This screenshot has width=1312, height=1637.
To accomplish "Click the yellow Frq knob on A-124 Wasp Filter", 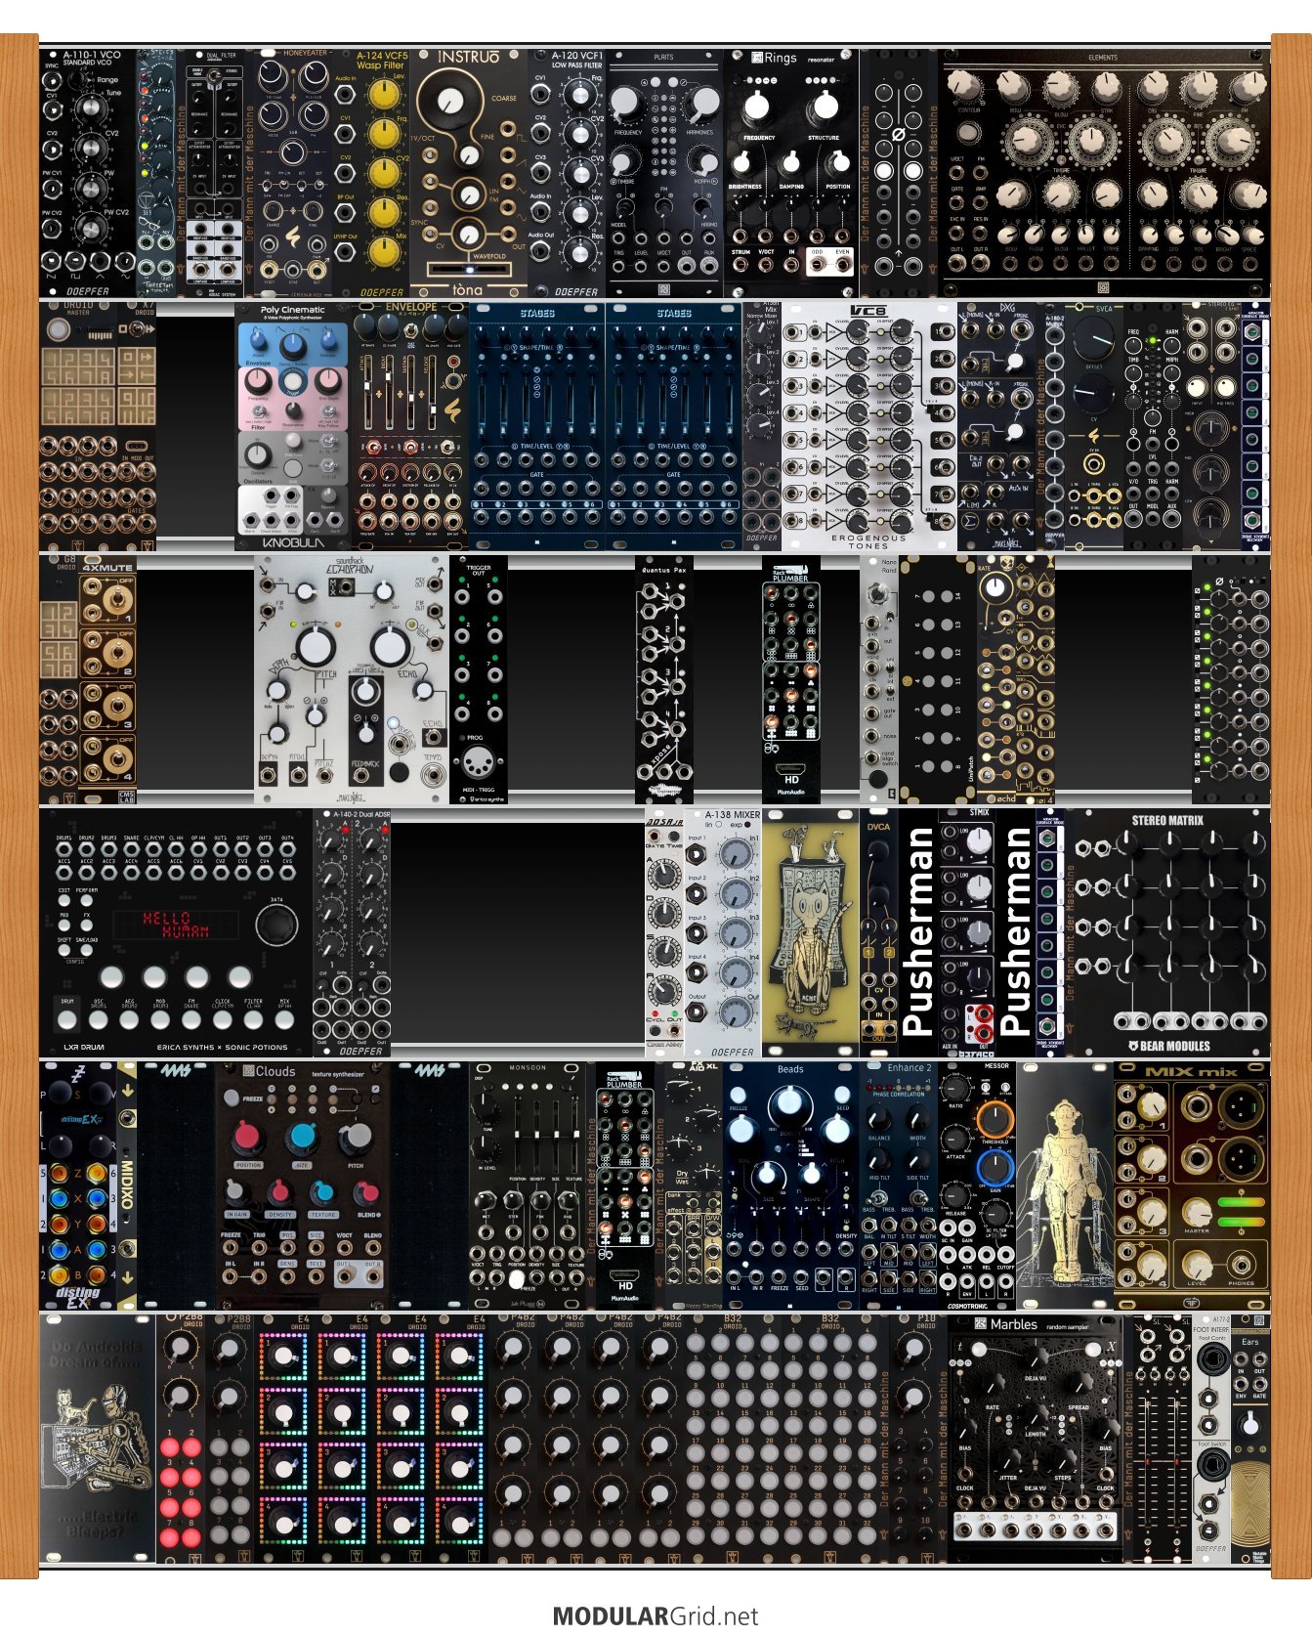I will click(x=386, y=134).
